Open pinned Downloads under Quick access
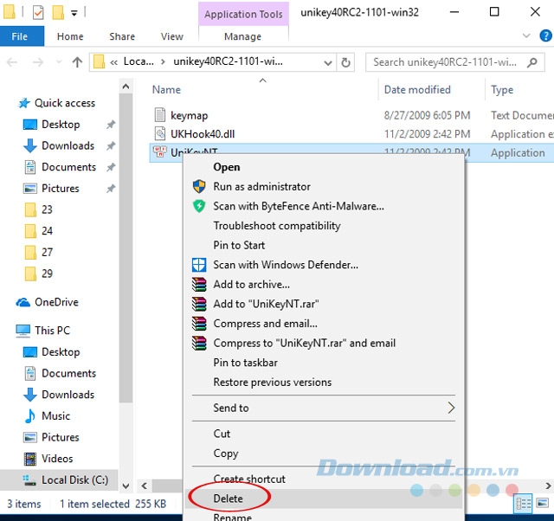554x521 pixels. (x=68, y=145)
